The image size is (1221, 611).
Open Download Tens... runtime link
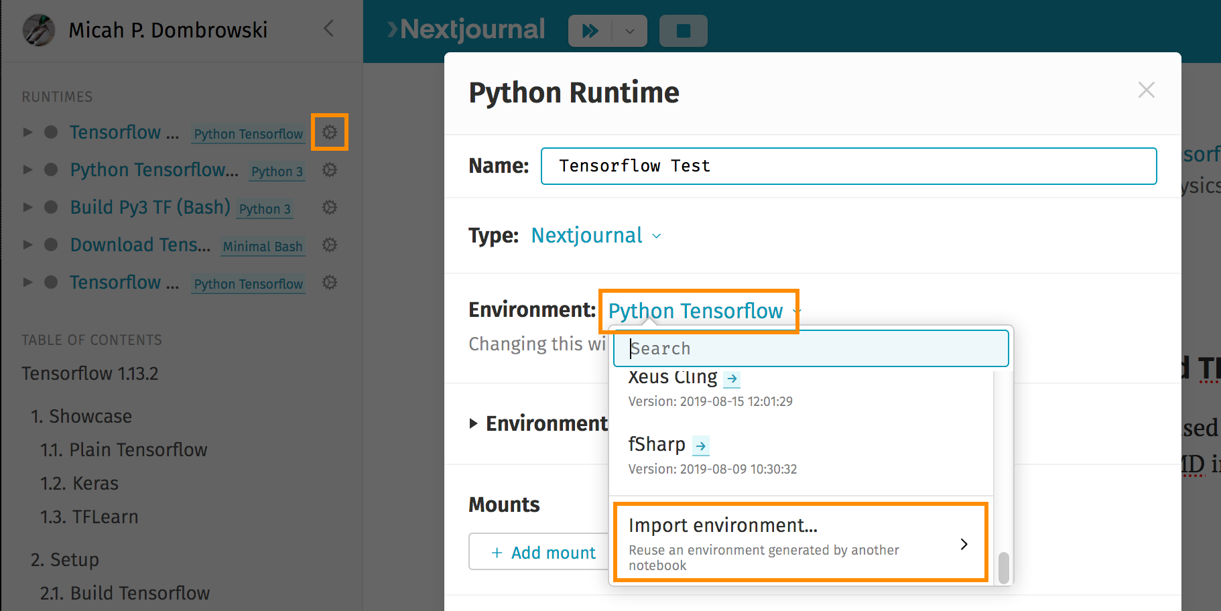click(x=140, y=245)
